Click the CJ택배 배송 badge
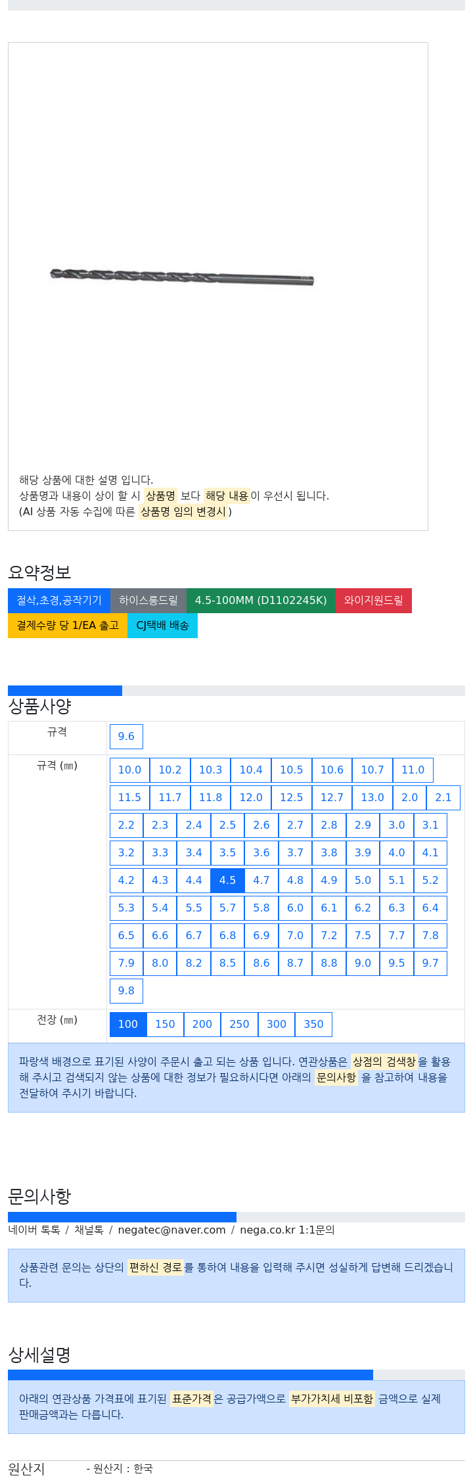Image resolution: width=473 pixels, height=1482 pixels. pyautogui.click(x=162, y=626)
